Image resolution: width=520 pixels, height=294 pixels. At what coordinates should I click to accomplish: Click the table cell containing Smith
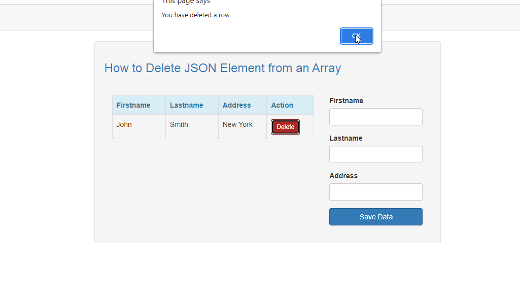(178, 124)
